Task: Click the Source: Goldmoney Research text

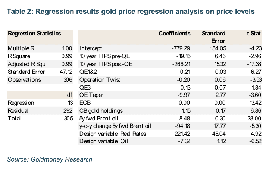Action: point(50,159)
